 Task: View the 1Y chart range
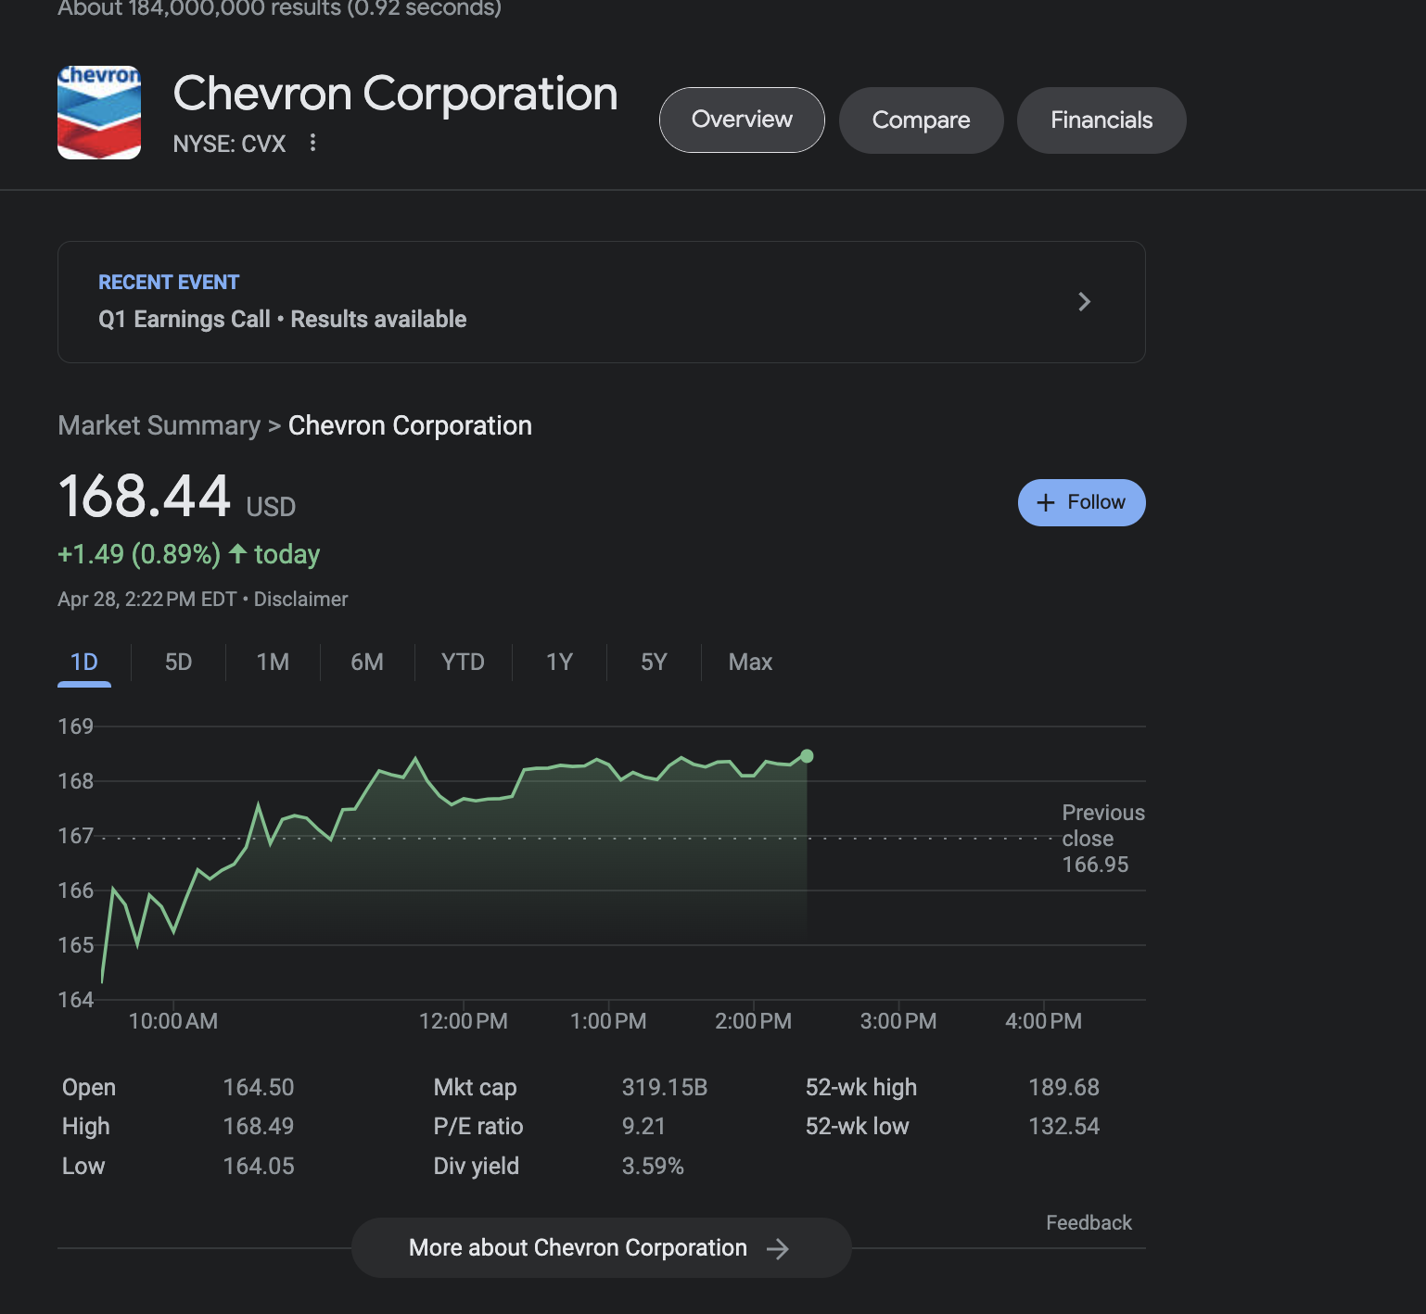[559, 663]
